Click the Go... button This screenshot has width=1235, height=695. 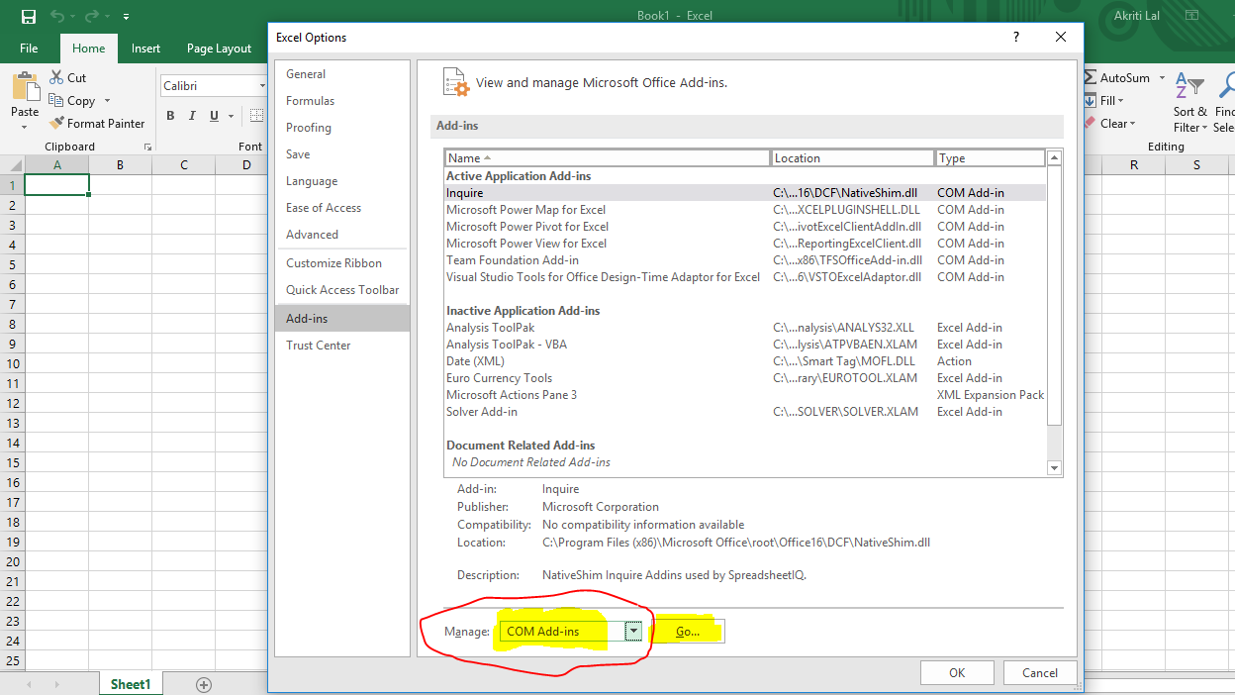(688, 632)
